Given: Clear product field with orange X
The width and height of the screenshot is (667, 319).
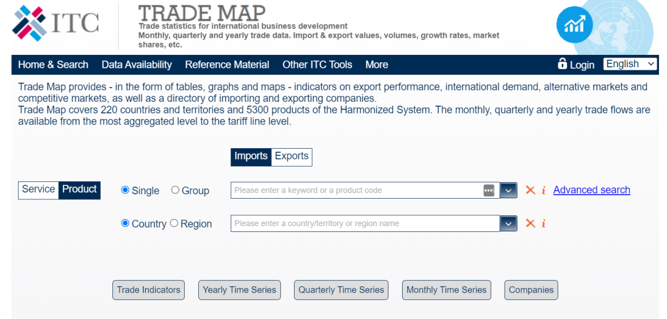Looking at the screenshot, I should pyautogui.click(x=530, y=190).
